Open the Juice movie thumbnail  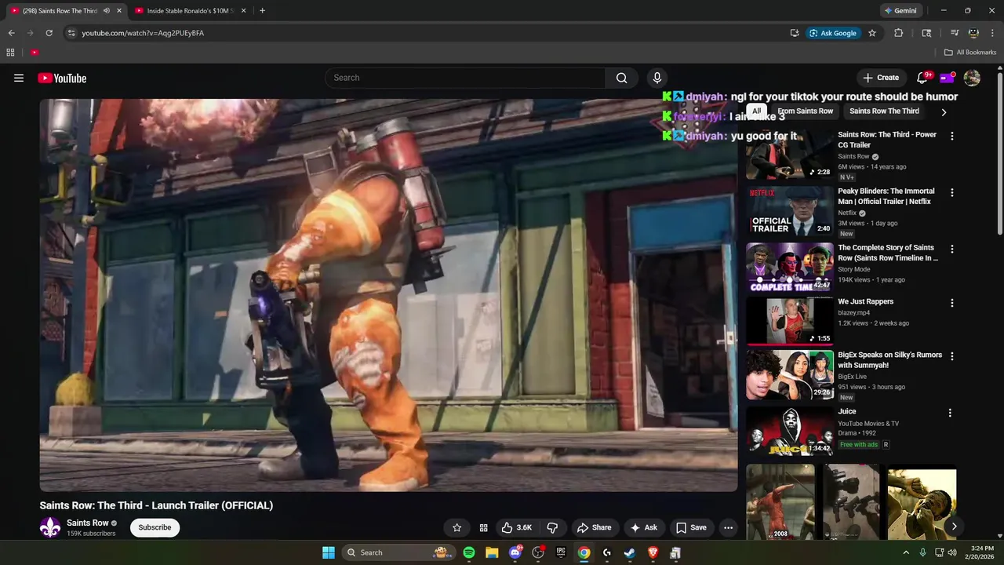790,432
